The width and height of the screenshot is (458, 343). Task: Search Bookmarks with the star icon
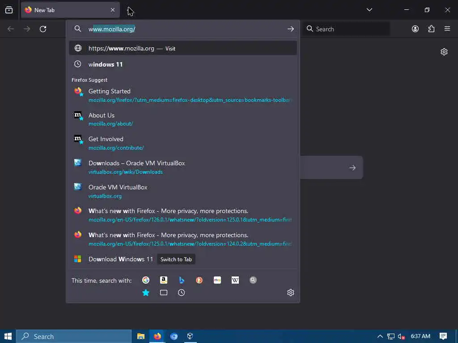pos(146,293)
